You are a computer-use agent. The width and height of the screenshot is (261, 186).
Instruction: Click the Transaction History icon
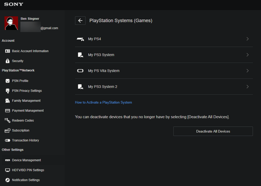(x=8, y=140)
